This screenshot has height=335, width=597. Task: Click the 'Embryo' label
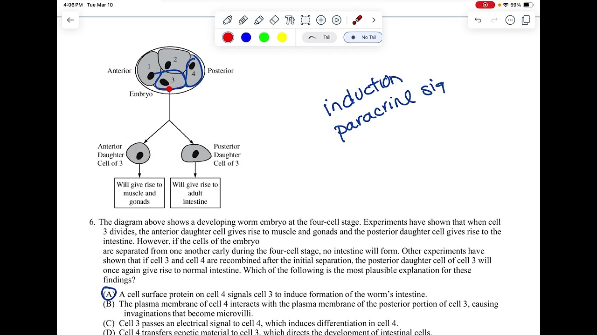tap(141, 94)
